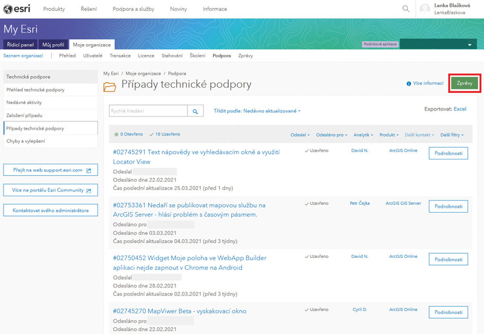Open case #02745291 Text nápovědy title
This screenshot has height=334, width=484.
coord(196,157)
